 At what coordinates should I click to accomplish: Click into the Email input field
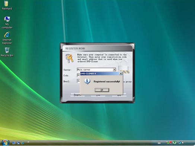79,81
